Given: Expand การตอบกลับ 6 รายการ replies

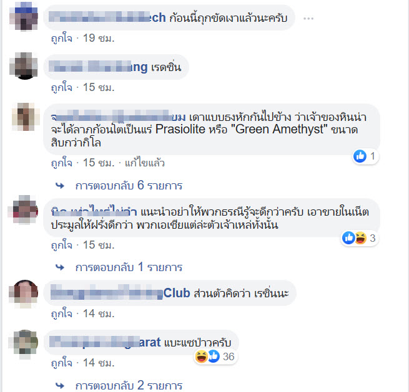Looking at the screenshot, I should [x=129, y=186].
